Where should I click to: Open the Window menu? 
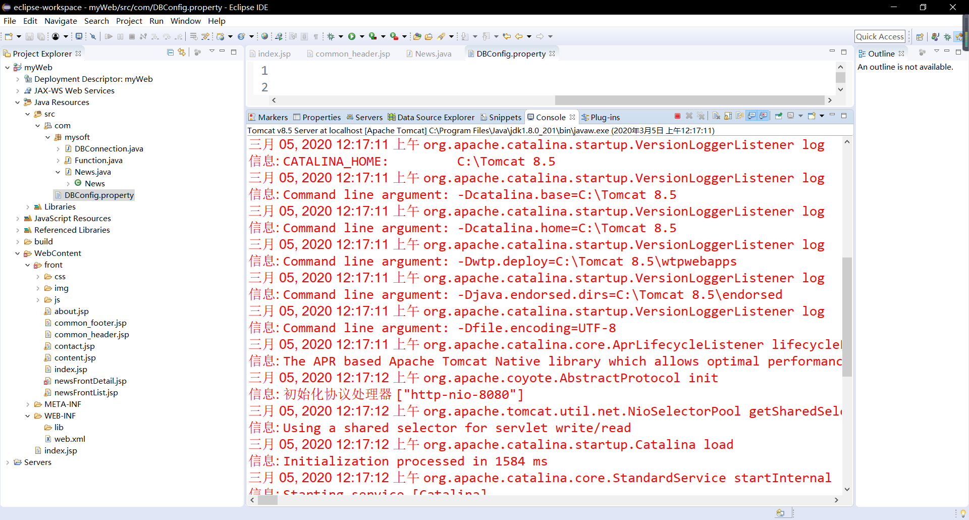click(185, 21)
